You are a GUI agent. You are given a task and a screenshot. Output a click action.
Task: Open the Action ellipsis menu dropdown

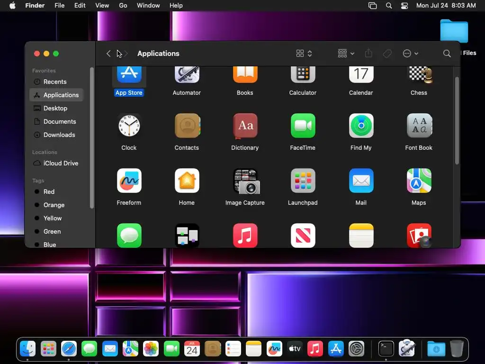tap(411, 54)
